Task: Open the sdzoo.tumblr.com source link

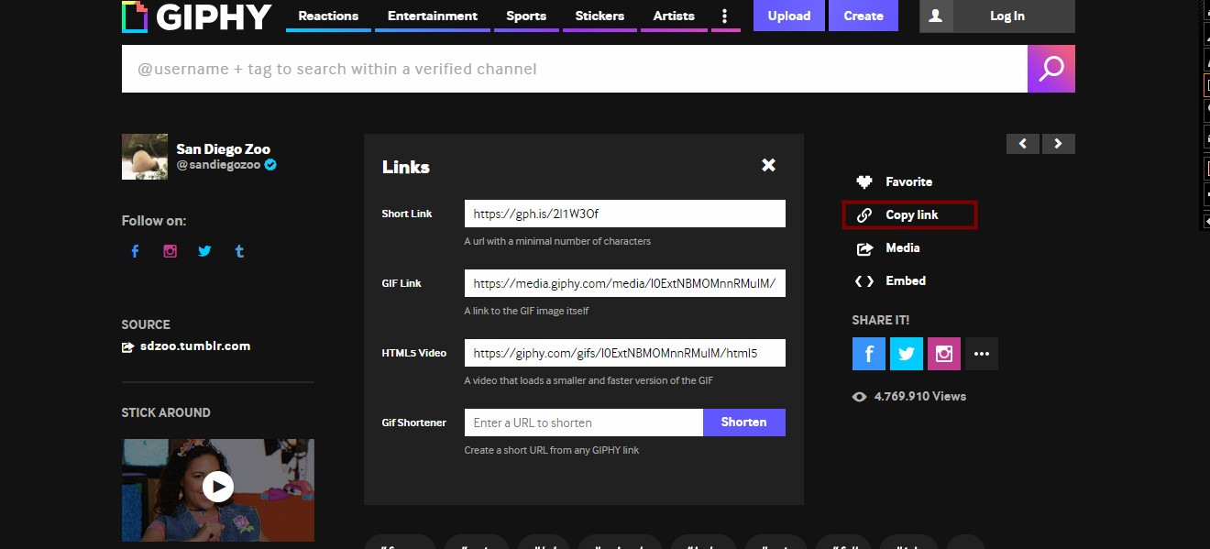Action: [x=195, y=346]
